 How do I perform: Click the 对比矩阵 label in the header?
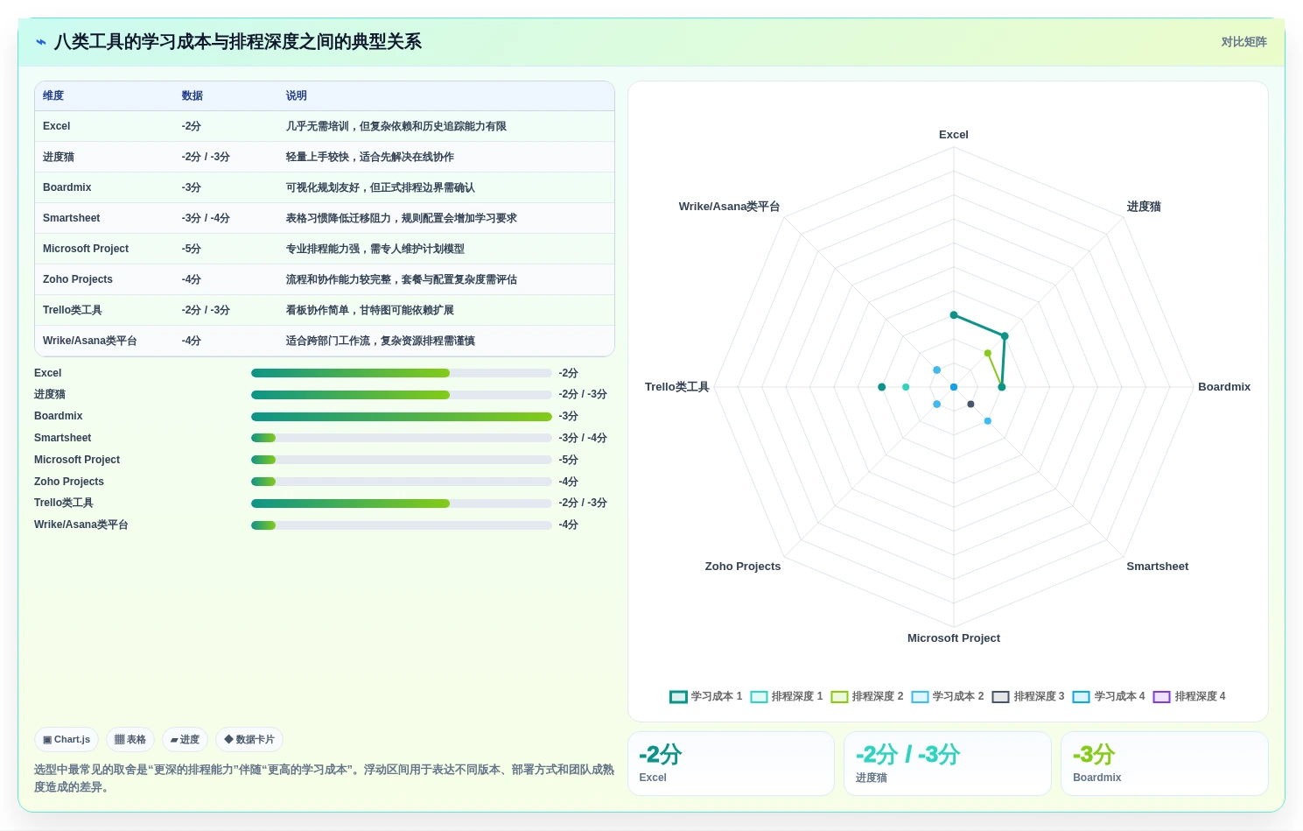pyautogui.click(x=1243, y=42)
